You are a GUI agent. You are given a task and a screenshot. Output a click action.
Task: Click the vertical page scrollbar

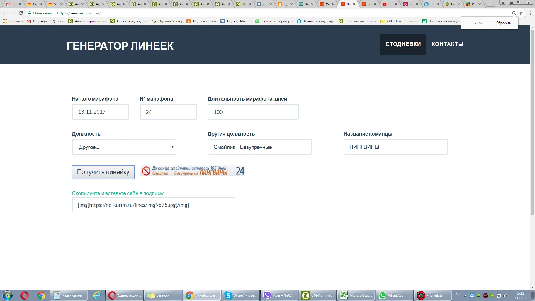532,123
